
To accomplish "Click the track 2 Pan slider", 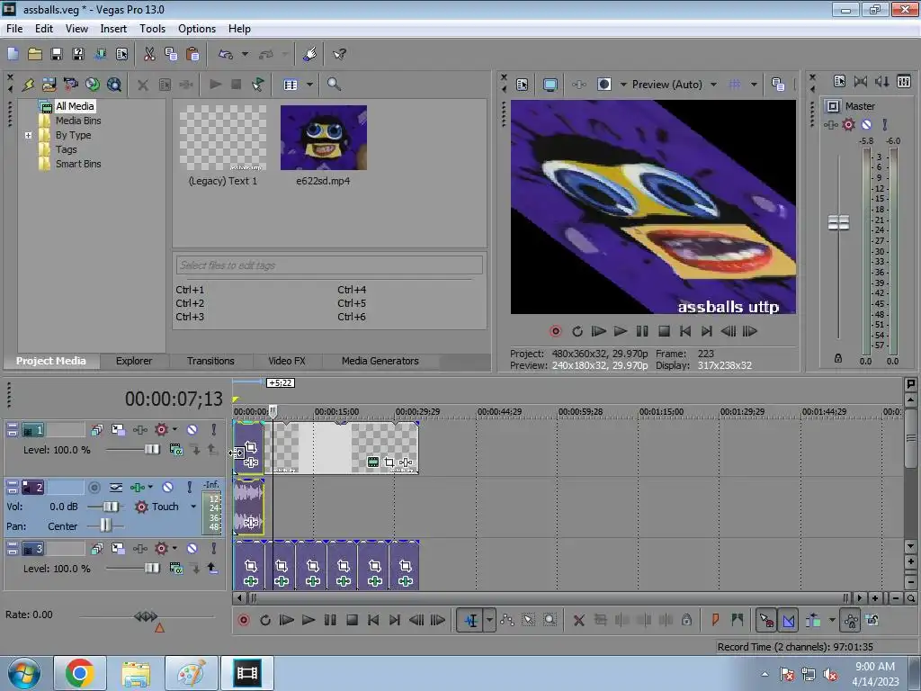I will pos(105,525).
